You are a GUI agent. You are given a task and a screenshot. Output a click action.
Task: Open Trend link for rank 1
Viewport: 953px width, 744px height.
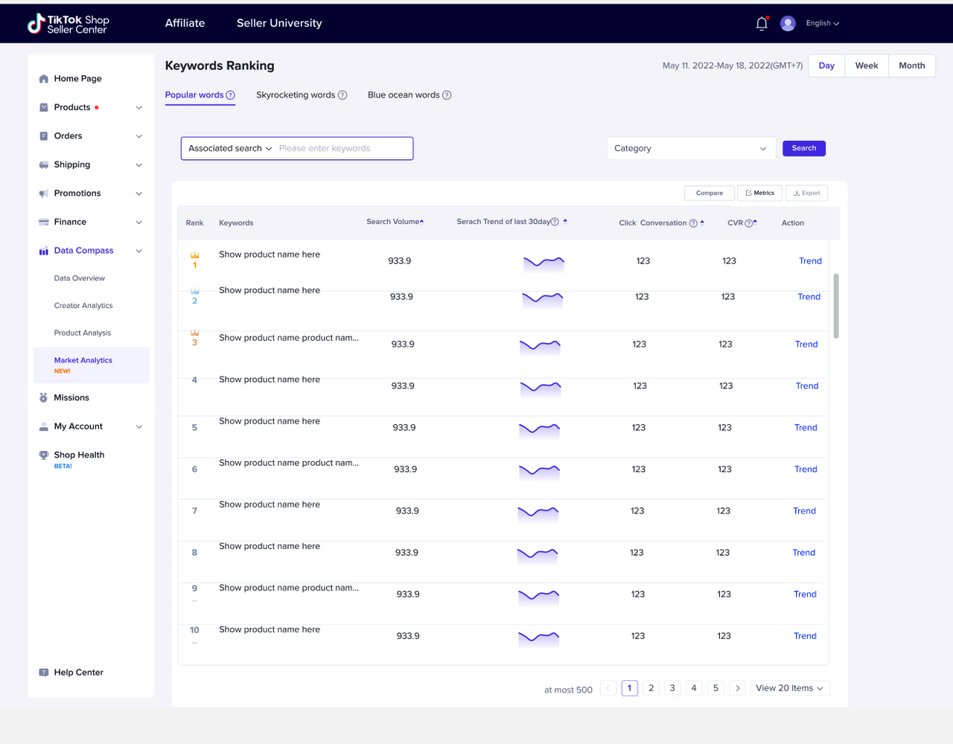tap(810, 261)
